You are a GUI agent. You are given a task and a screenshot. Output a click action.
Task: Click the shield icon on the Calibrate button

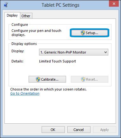coord(38,79)
